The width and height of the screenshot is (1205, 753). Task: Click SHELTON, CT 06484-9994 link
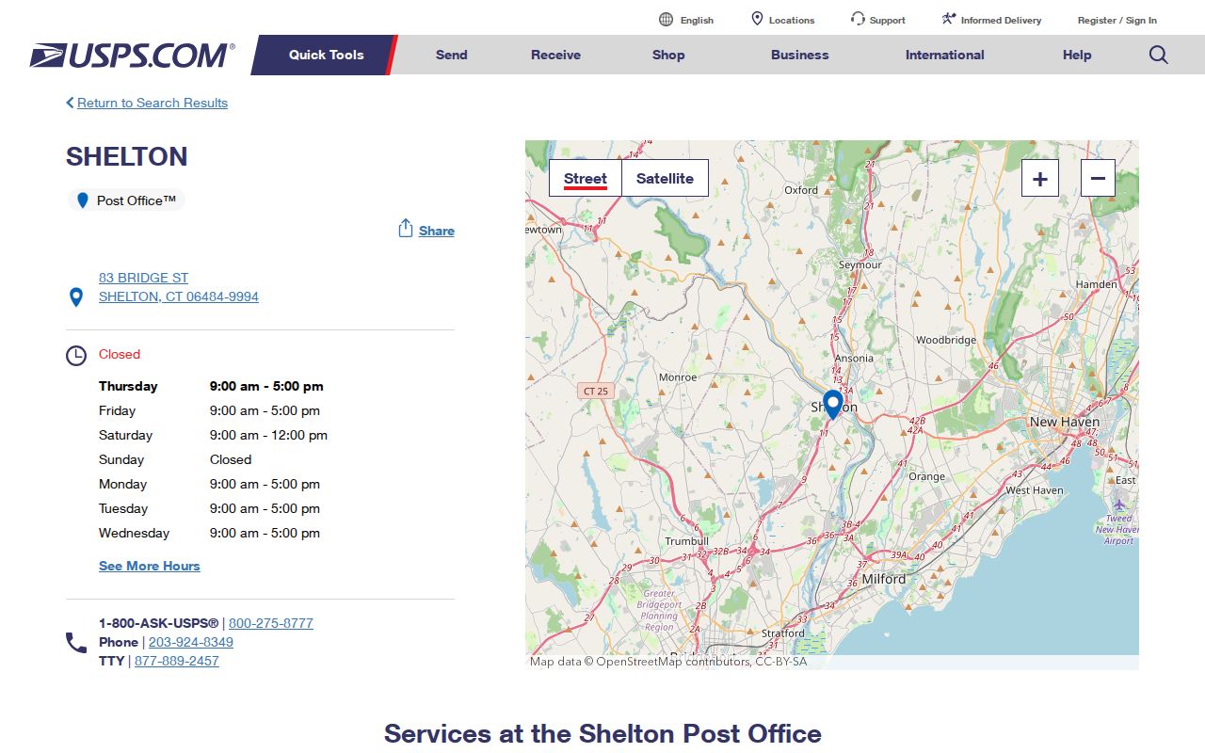point(179,296)
